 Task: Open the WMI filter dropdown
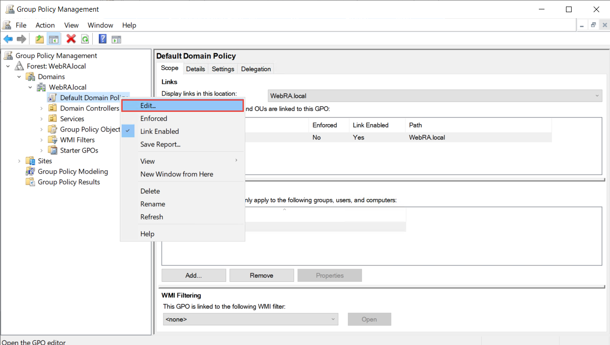click(250, 319)
